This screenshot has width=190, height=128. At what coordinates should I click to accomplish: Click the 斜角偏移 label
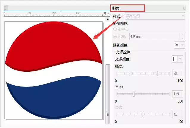120,23
